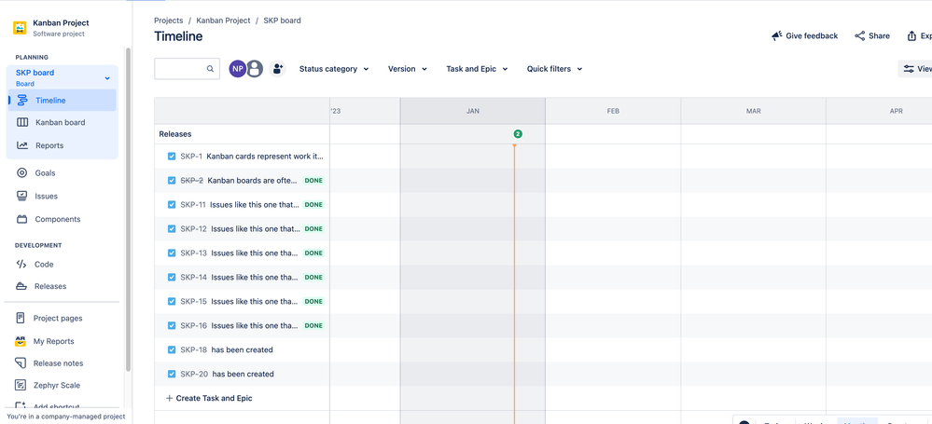The width and height of the screenshot is (932, 424).
Task: Click the task type icon beside SKP-2
Action: 172,181
